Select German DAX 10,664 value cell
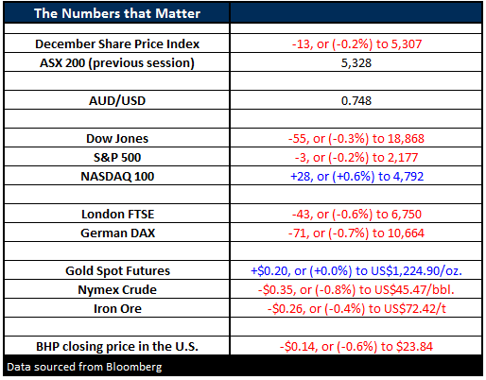Screen dimensions: 486x380 pyautogui.click(x=356, y=233)
